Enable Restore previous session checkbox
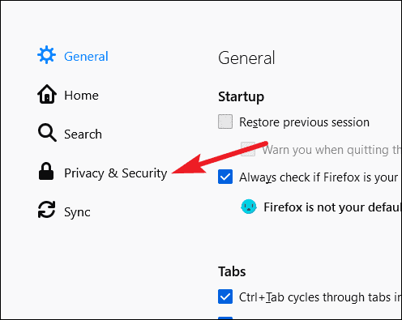Screen dimensions: 402x320 click(x=225, y=122)
